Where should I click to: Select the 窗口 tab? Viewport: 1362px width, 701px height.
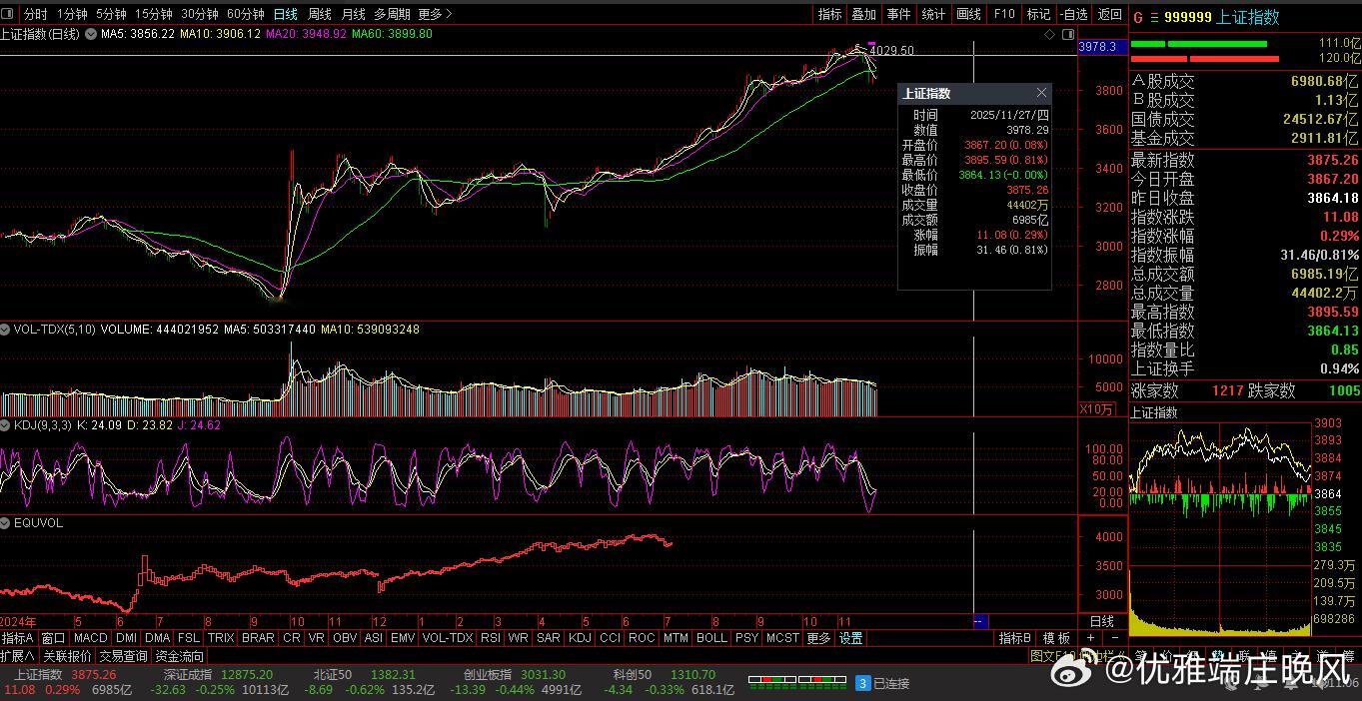point(53,638)
